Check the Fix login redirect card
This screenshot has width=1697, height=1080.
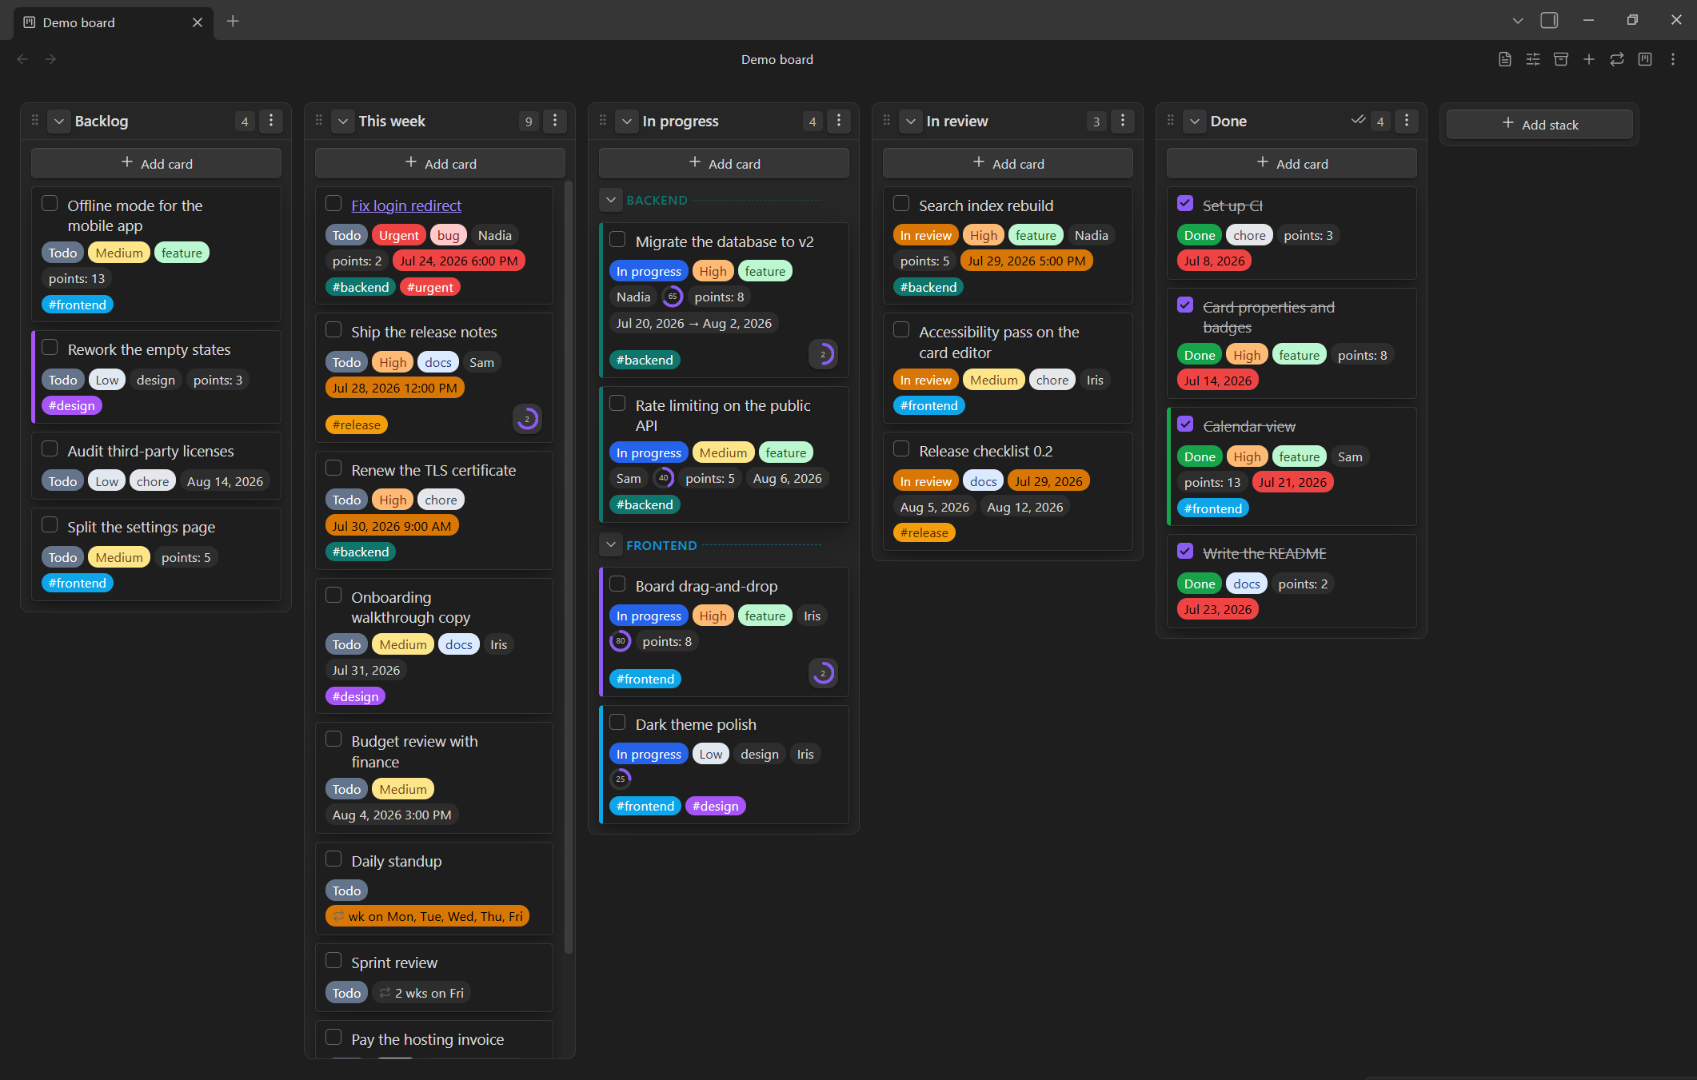[x=333, y=204]
